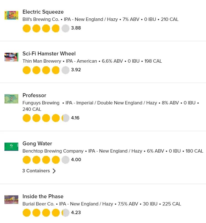Open the Electric Squeeze beer label thumbnail
The width and height of the screenshot is (206, 223).
[x=11, y=15]
